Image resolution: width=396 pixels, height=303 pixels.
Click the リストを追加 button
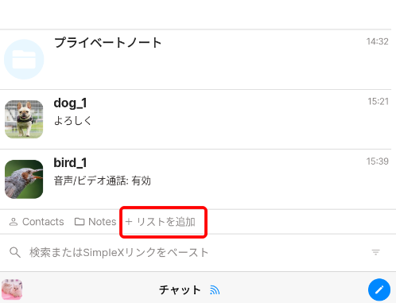pos(161,222)
